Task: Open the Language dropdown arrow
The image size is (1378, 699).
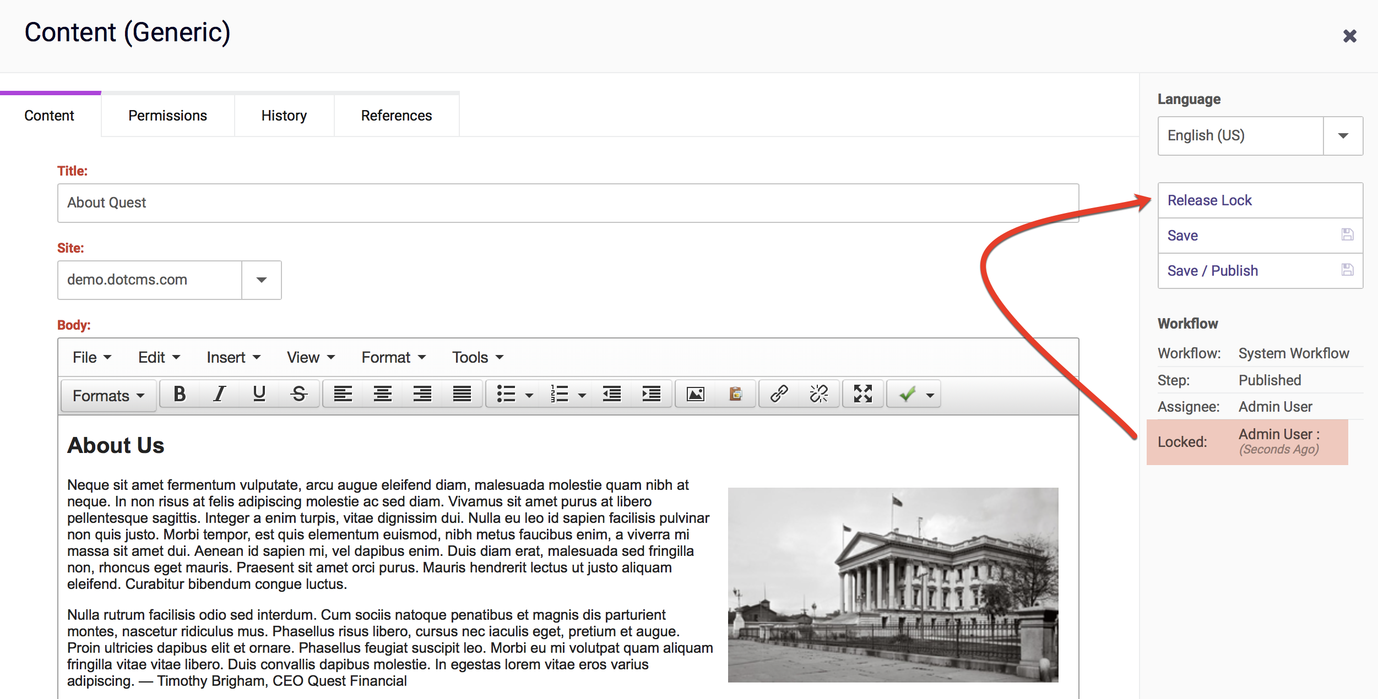Action: click(1343, 136)
